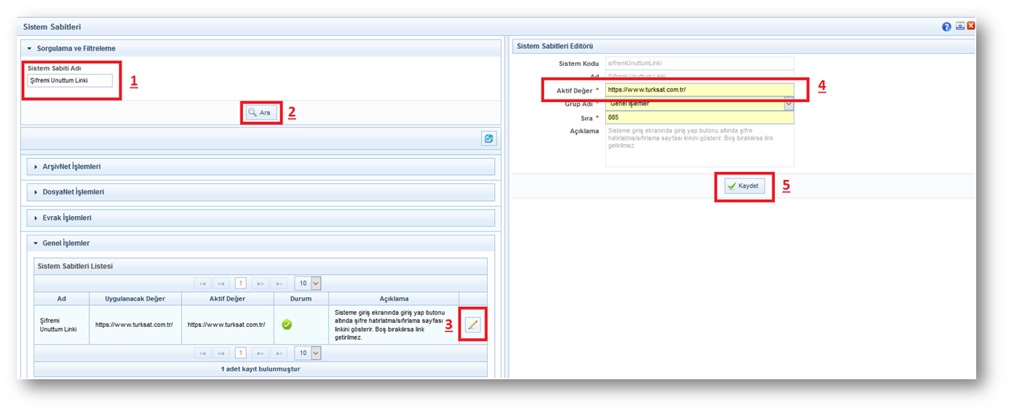Viewport: 1010px width, 413px height.
Task: Collapse the Sorgulama ve Filtreleme panel
Action: coord(76,48)
